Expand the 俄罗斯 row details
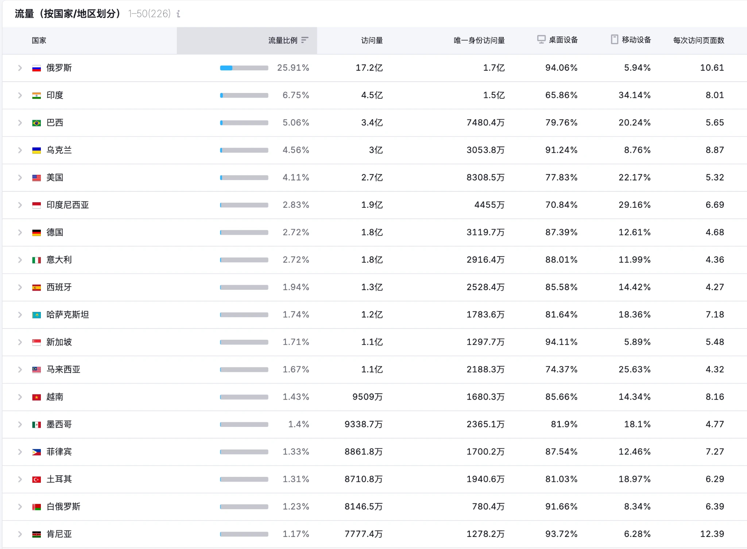The height and width of the screenshot is (549, 747). 20,67
